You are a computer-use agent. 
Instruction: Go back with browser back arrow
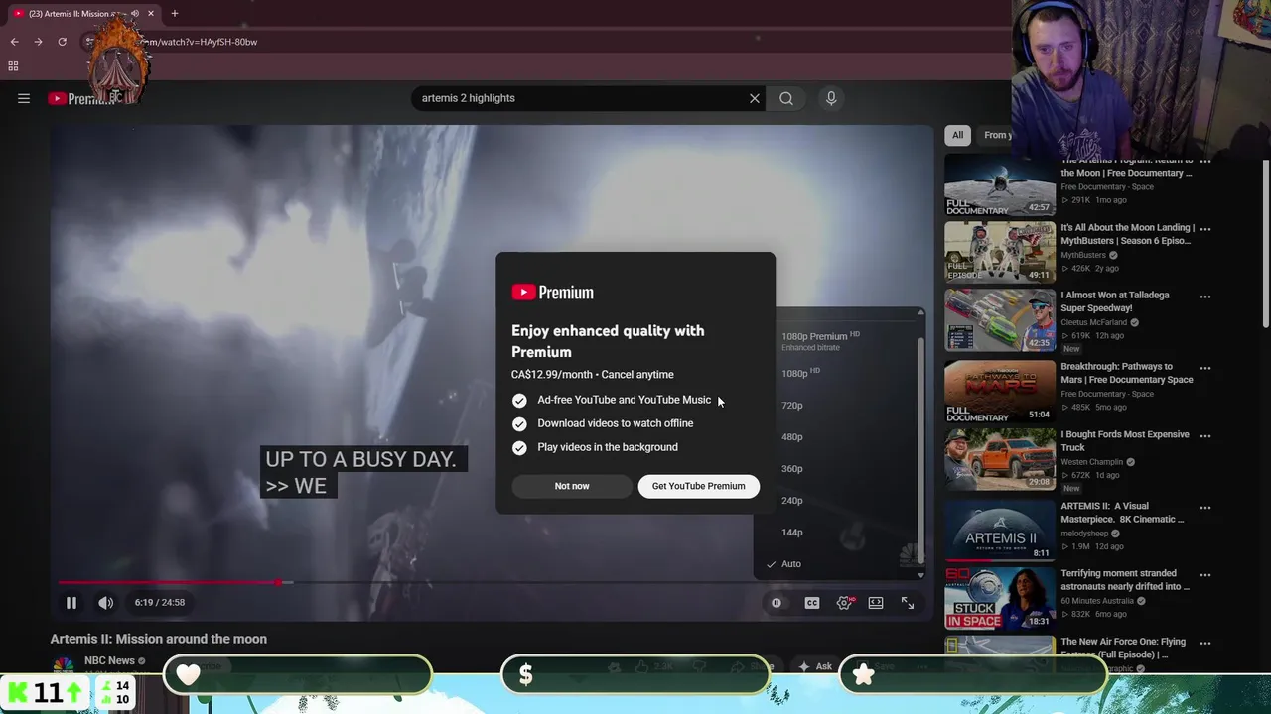coord(14,42)
